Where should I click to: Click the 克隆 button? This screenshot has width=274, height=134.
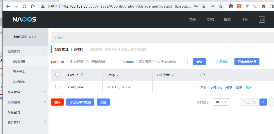103,102
